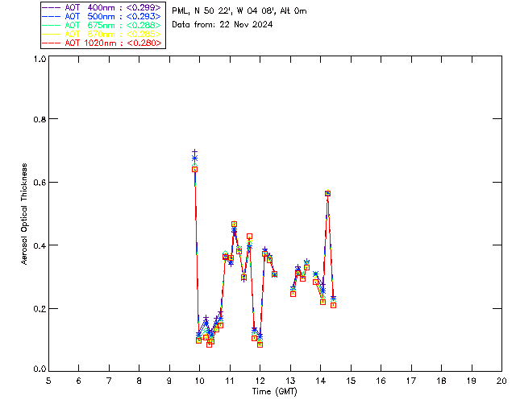The image size is (516, 412).
Task: Click the 7 x-axis tick label
Action: pyautogui.click(x=109, y=381)
